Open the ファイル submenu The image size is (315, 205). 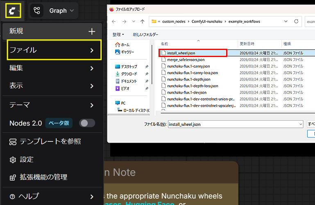pyautogui.click(x=54, y=50)
